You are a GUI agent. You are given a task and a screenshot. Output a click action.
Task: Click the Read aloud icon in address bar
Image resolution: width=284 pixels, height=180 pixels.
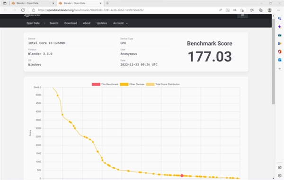[221, 10]
